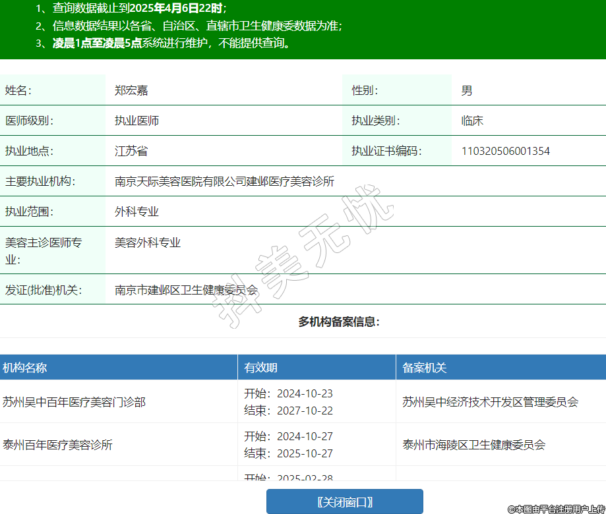Click the 机构名称 column header
This screenshot has height=514, width=606.
pyautogui.click(x=24, y=368)
